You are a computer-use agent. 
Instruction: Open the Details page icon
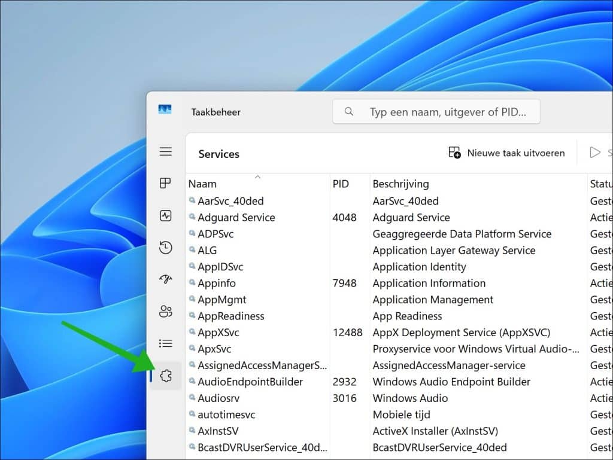pyautogui.click(x=166, y=343)
